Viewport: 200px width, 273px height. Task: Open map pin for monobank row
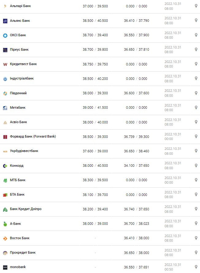click(196, 267)
